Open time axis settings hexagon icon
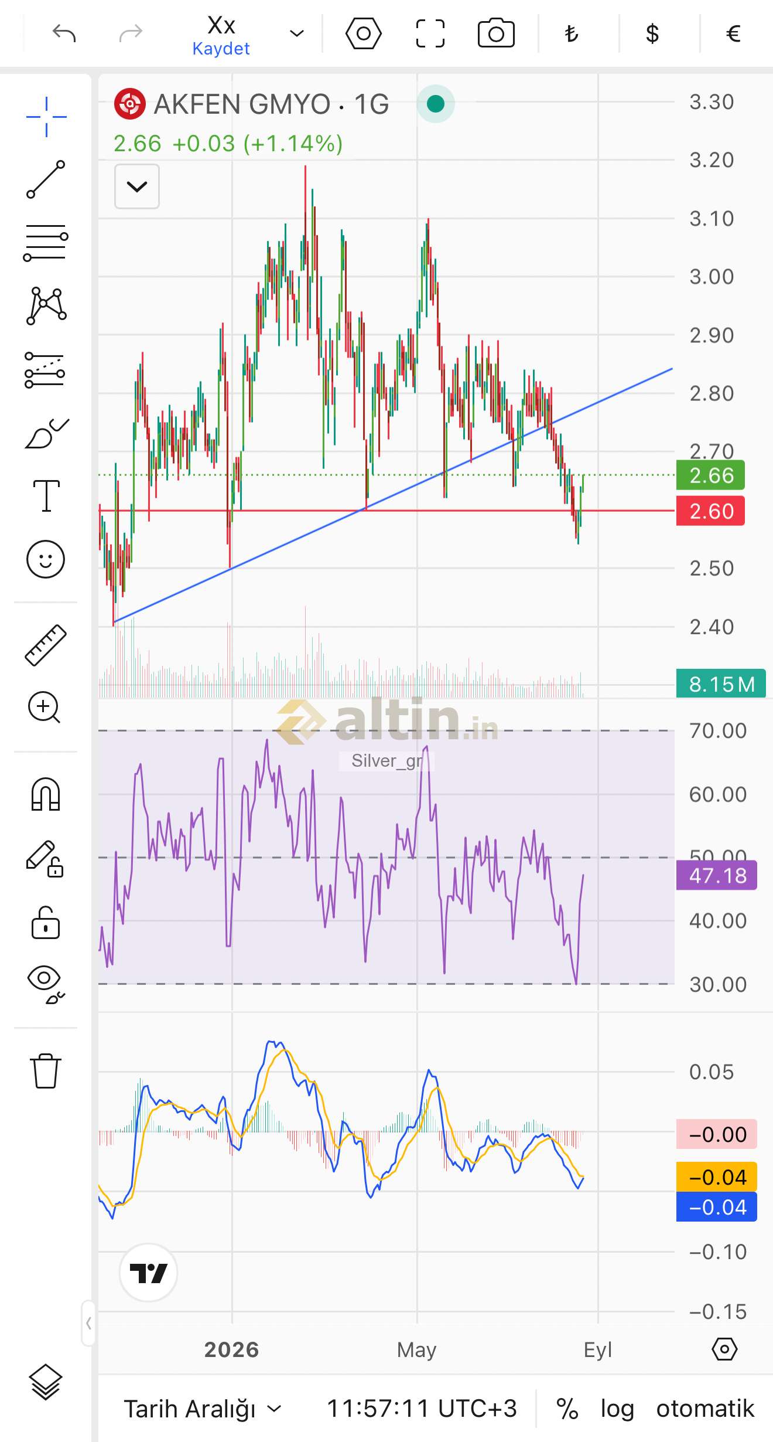The image size is (773, 1442). pyautogui.click(x=724, y=1349)
